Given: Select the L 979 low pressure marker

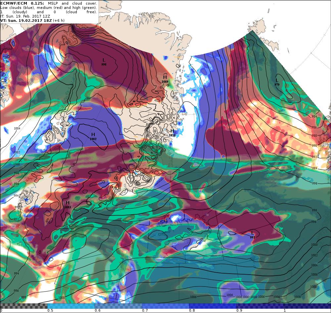Looking at the screenshot, I should point(277,82).
